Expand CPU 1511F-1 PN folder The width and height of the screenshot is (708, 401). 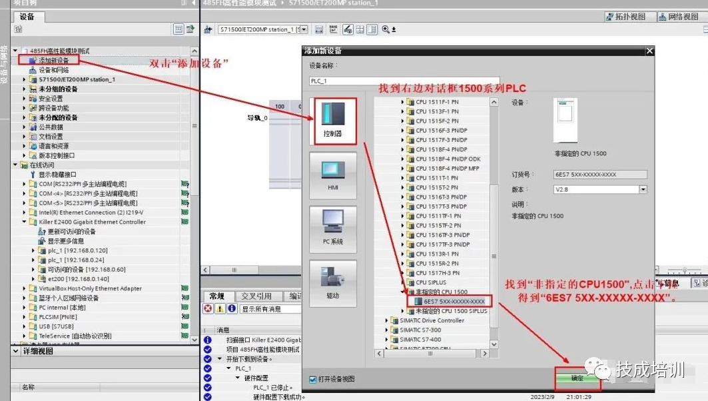point(402,102)
